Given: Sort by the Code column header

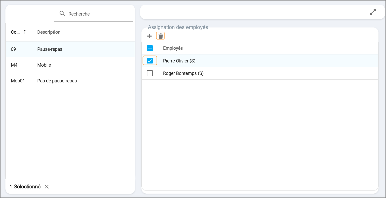Looking at the screenshot, I should [x=15, y=32].
